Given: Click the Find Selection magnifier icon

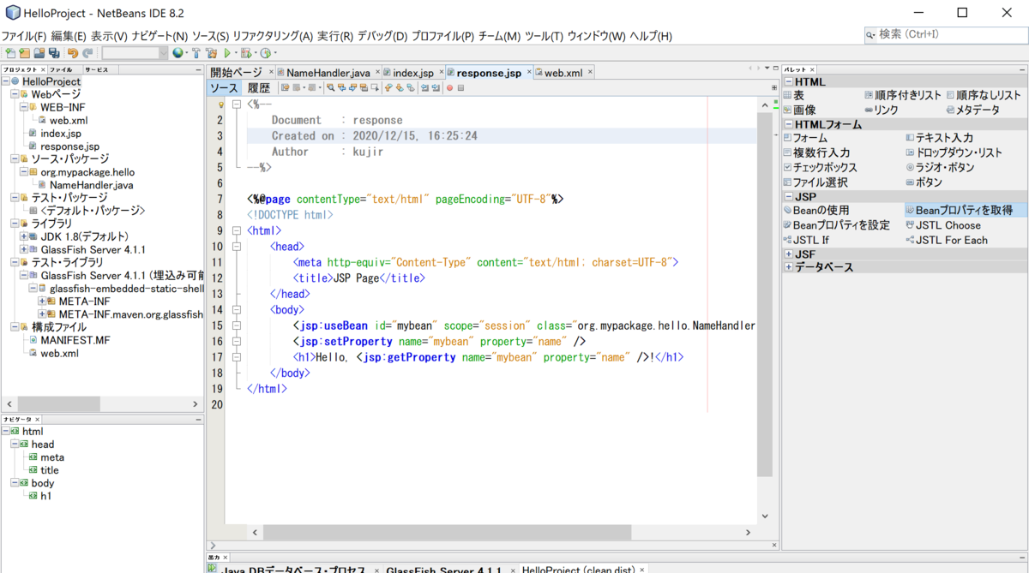Looking at the screenshot, I should [x=330, y=87].
